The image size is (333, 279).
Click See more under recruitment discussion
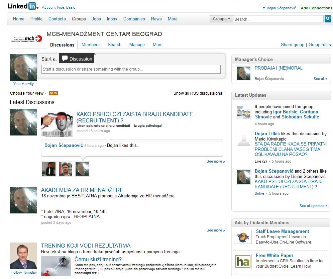(216, 162)
